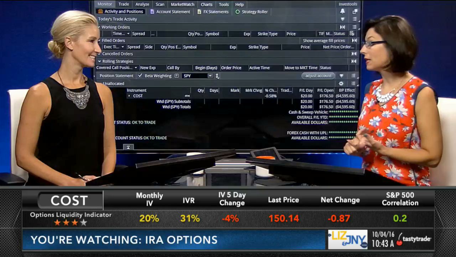Open the Unallocated group menu icon

tap(353, 84)
